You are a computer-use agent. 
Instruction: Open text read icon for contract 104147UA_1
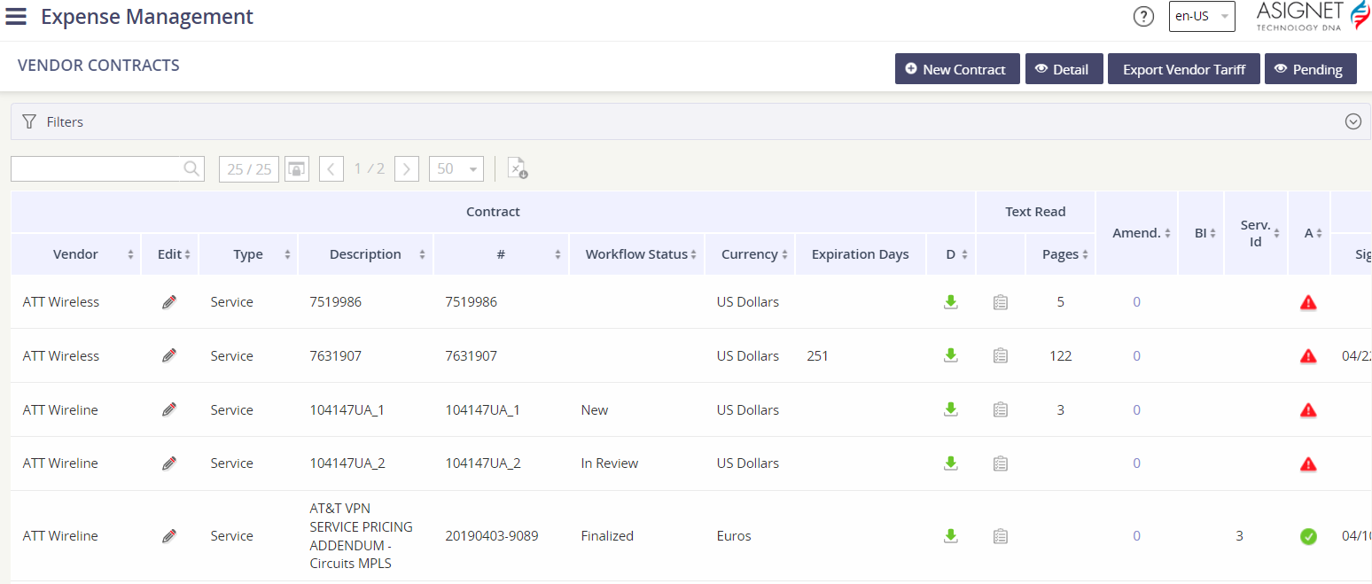point(1001,410)
